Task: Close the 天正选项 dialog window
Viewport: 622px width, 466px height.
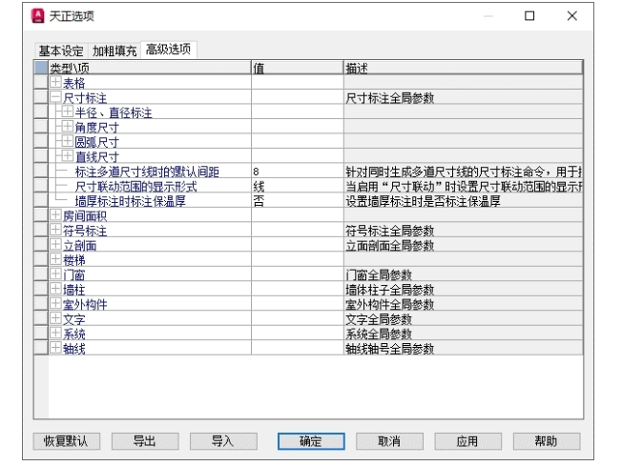Action: click(572, 16)
